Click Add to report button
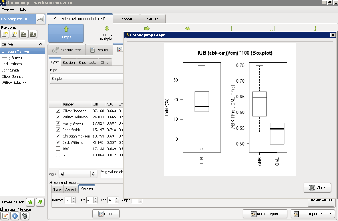Image resolution: width=338 pixels, height=221 pixels. pos(265,214)
